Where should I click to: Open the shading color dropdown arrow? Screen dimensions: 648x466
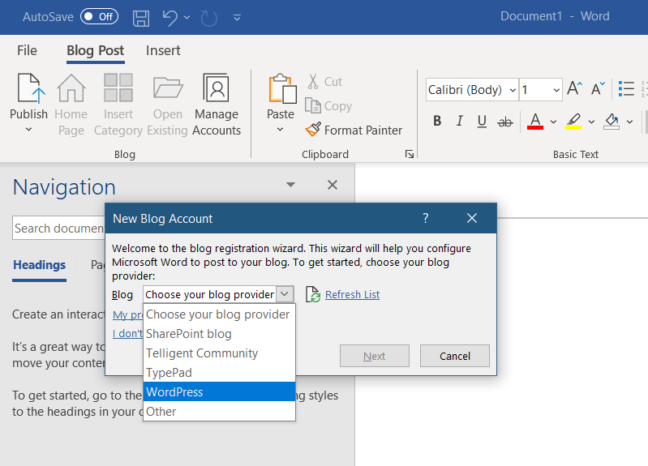629,122
